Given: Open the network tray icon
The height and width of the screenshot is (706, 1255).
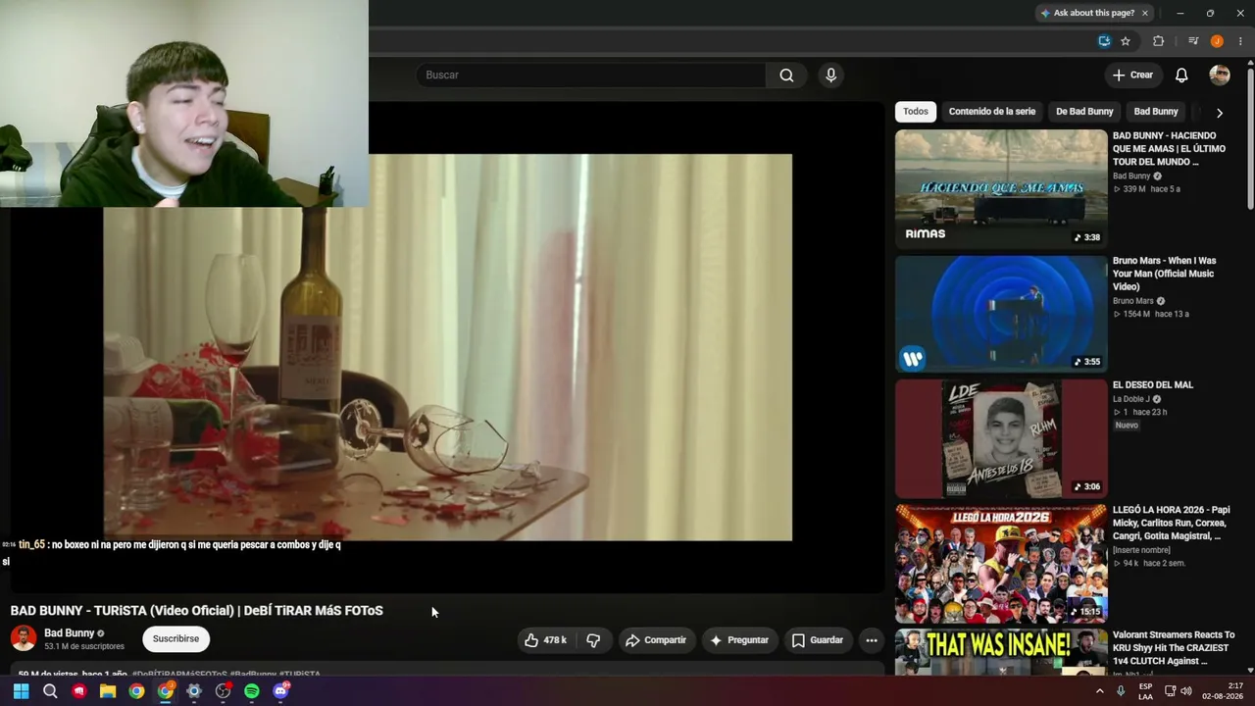Looking at the screenshot, I should click(1170, 691).
